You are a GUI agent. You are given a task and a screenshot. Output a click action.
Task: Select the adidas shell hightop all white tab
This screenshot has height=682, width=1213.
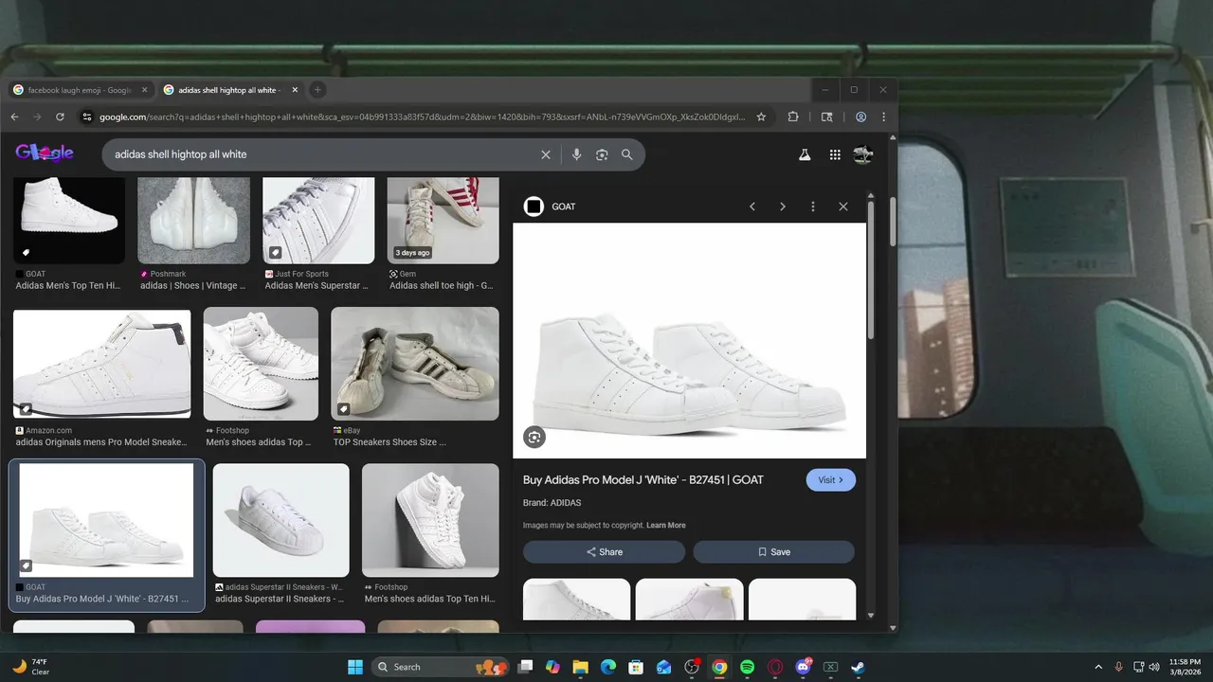(x=228, y=90)
